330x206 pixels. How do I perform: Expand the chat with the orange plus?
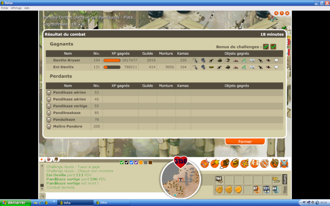[x=42, y=159]
